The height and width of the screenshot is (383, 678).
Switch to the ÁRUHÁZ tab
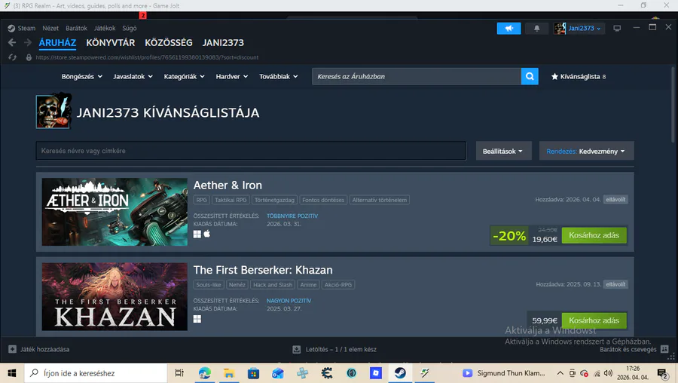[x=57, y=43]
